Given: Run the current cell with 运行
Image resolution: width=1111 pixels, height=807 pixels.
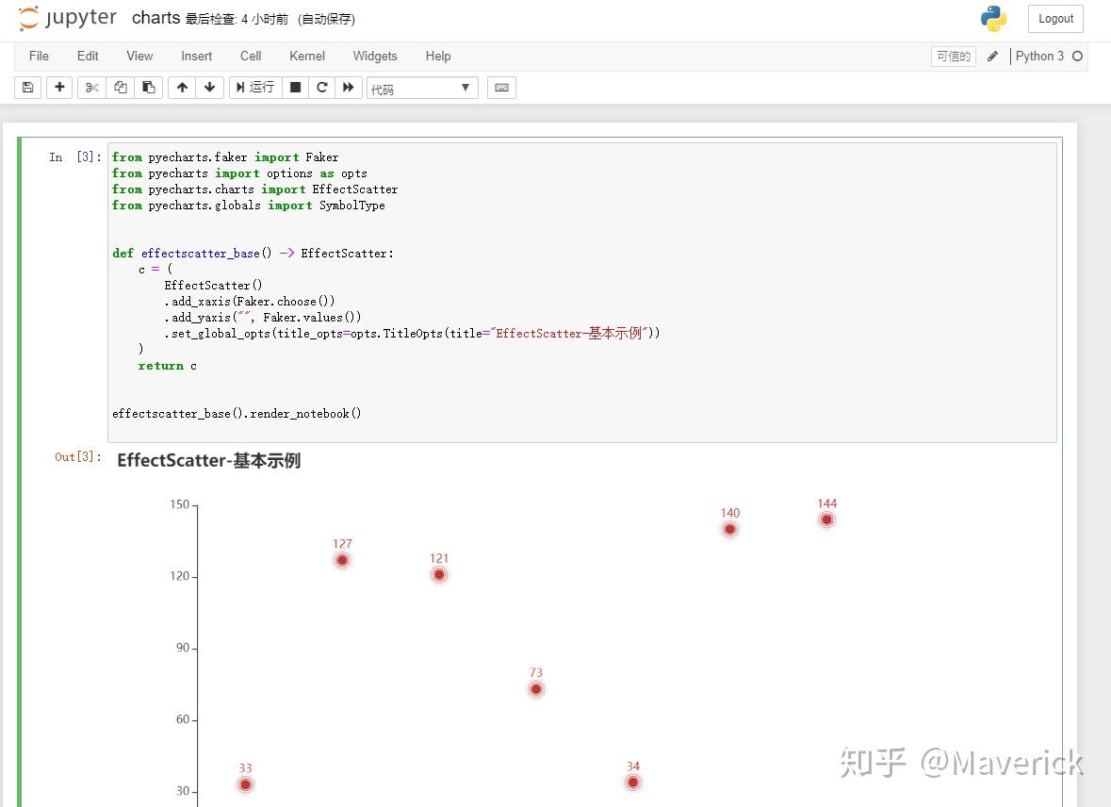Looking at the screenshot, I should (253, 87).
